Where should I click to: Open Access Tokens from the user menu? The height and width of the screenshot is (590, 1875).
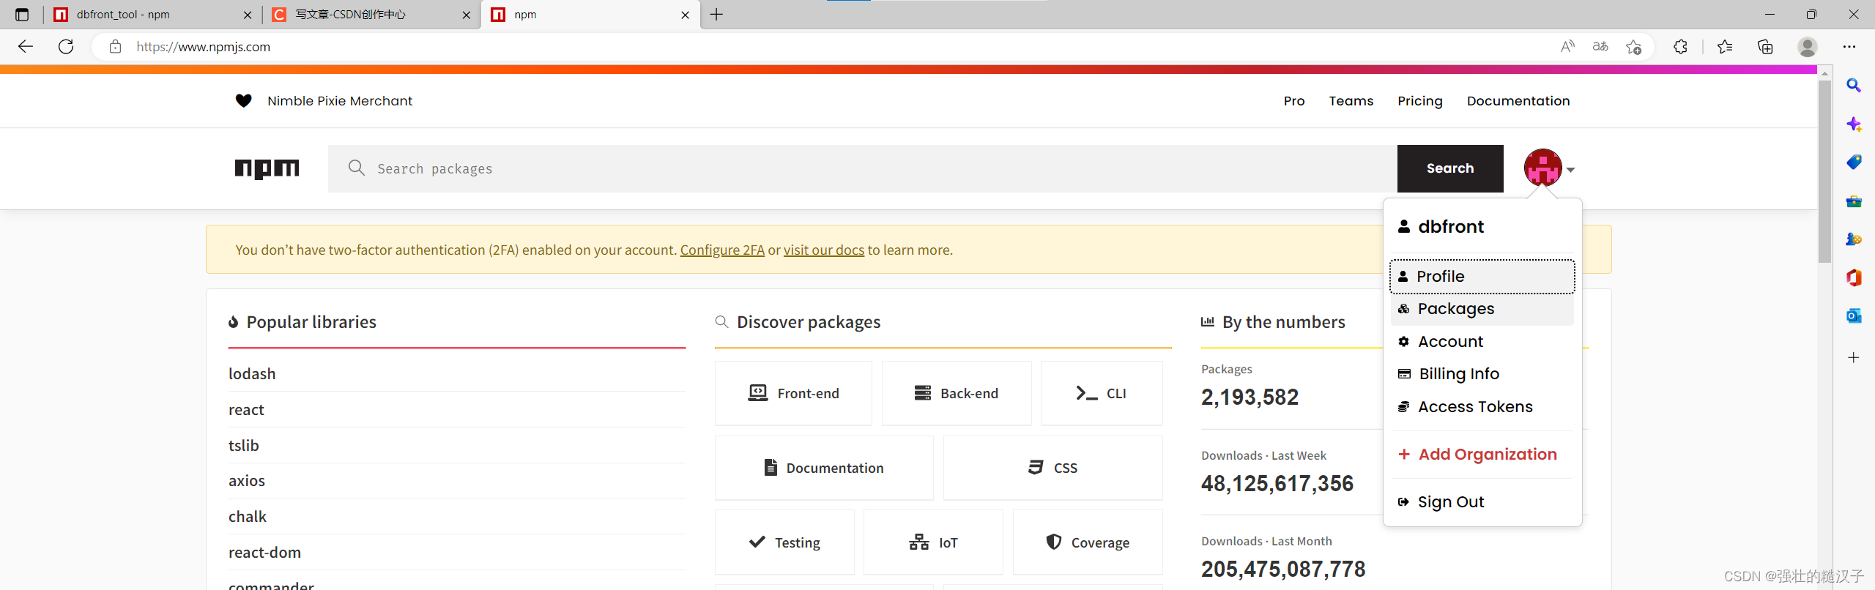pos(1482,407)
